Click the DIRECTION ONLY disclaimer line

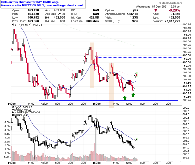(x=42, y=5)
